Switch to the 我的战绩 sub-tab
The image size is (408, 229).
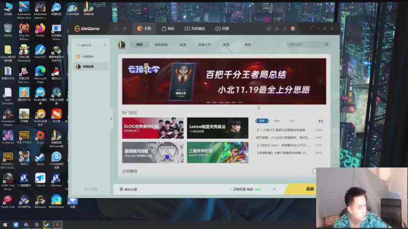pyautogui.click(x=161, y=45)
